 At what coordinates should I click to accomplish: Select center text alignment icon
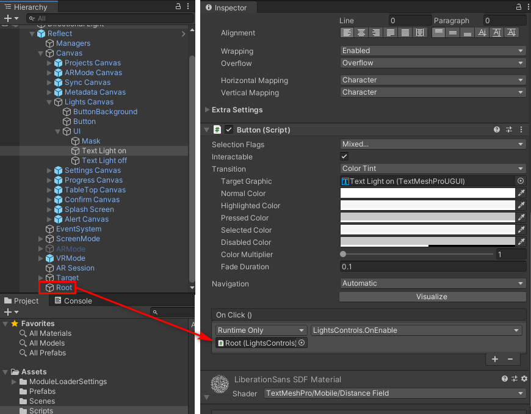(x=361, y=33)
